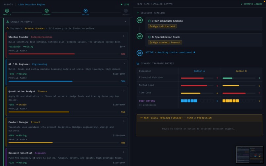The height and width of the screenshot is (166, 266).
Task: Click warning icon in High tuition debt tag
Action: tap(150, 26)
